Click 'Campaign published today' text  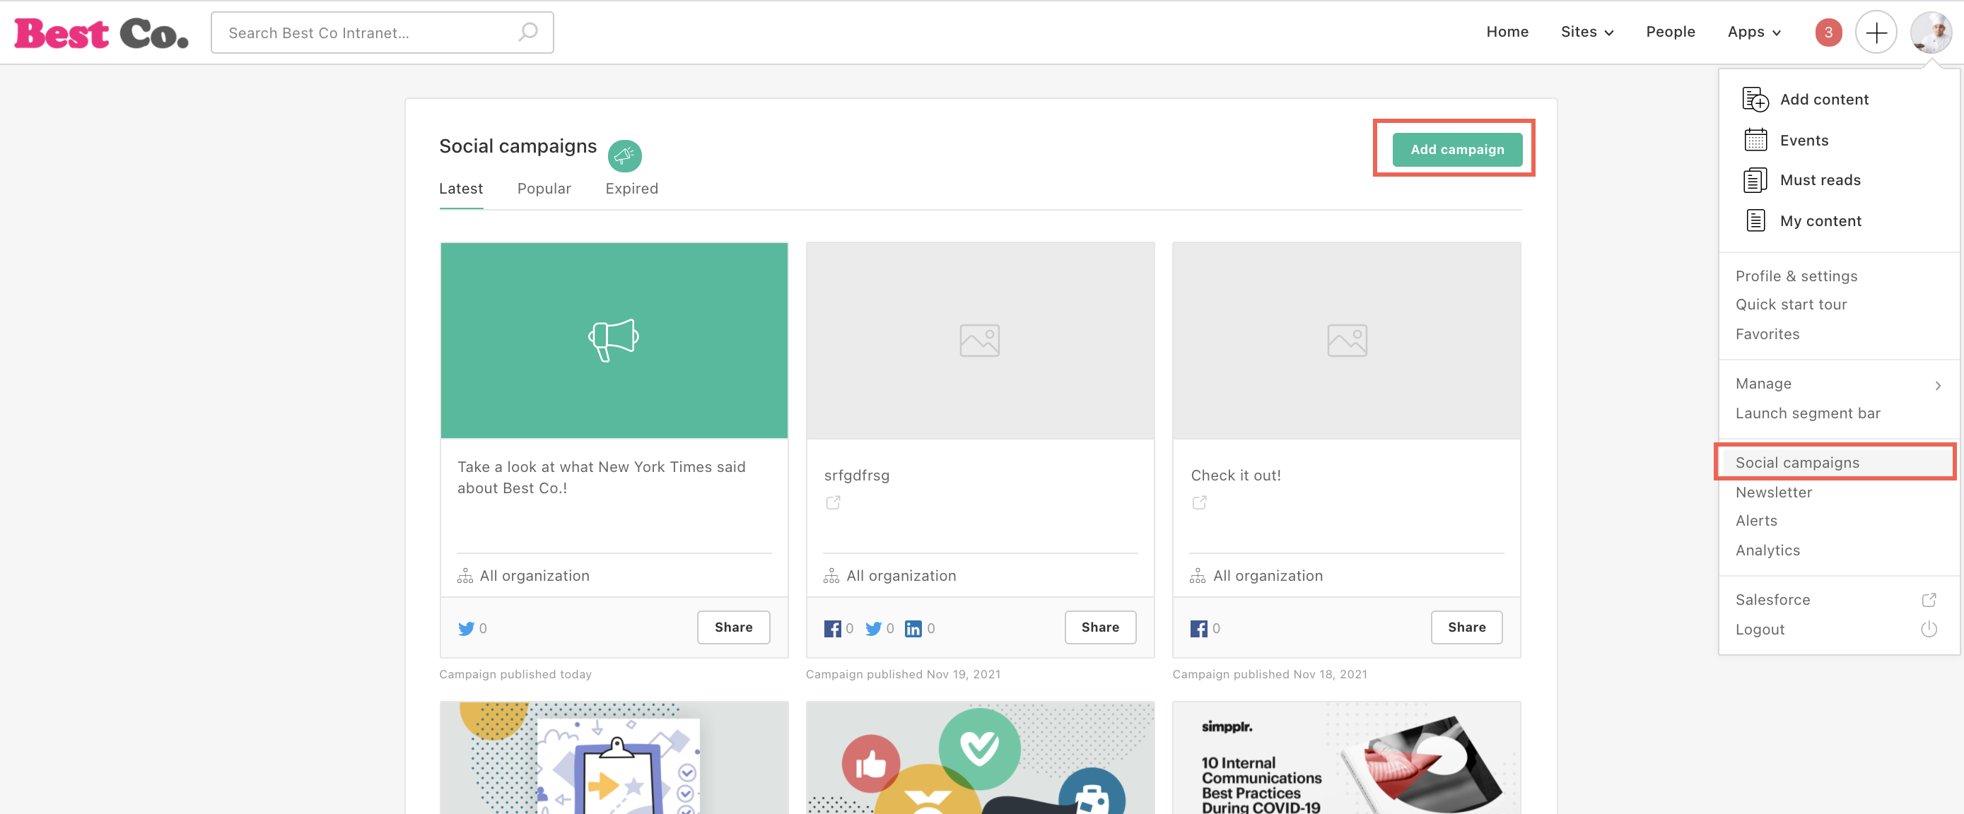pyautogui.click(x=515, y=674)
